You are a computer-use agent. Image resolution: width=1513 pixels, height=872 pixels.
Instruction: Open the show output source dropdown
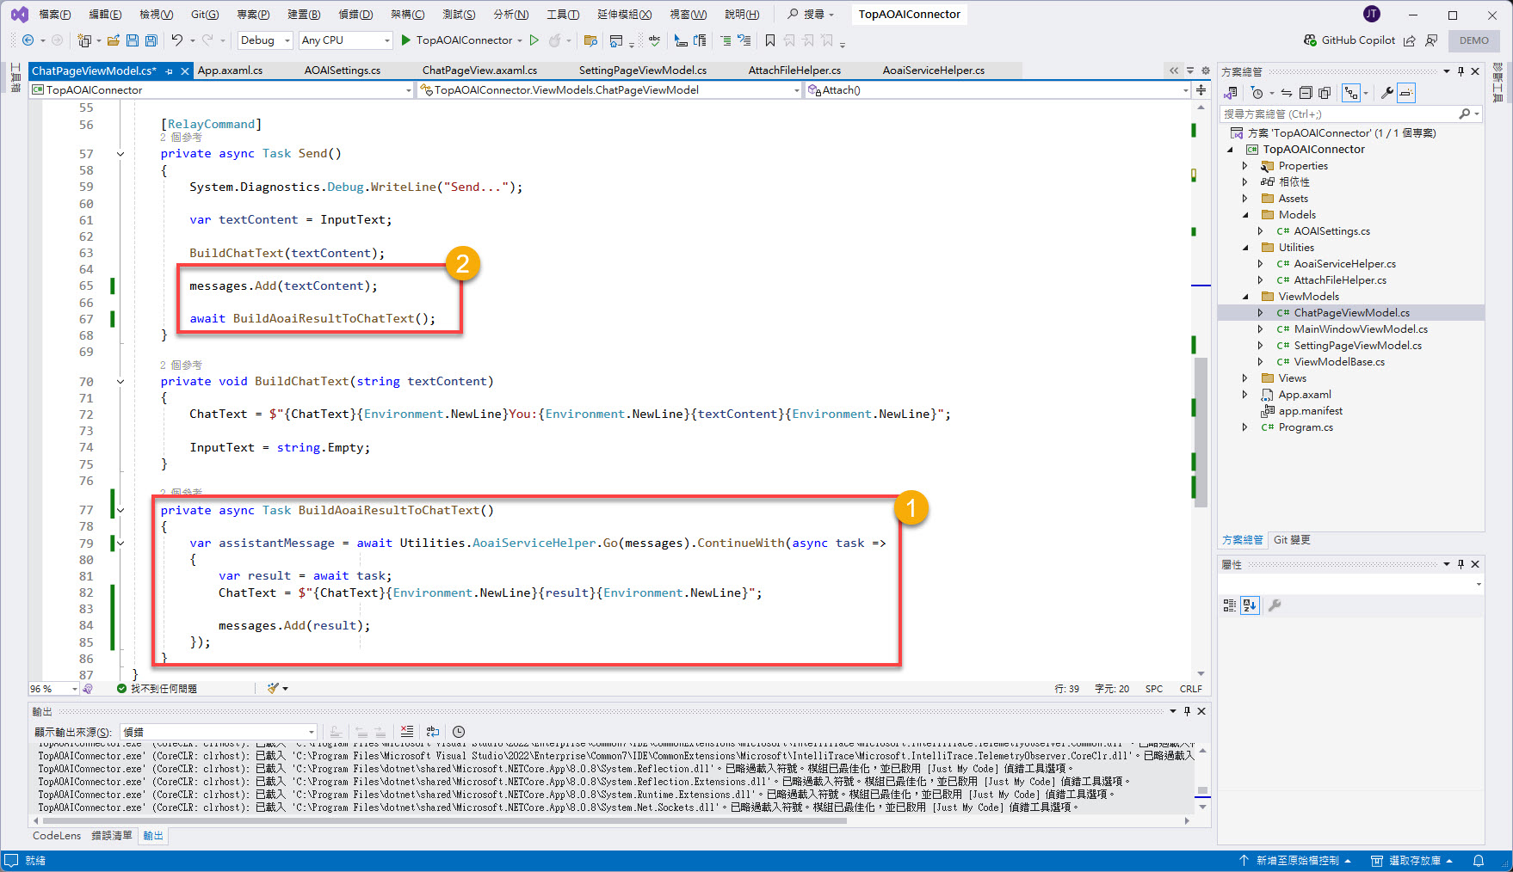tap(219, 732)
